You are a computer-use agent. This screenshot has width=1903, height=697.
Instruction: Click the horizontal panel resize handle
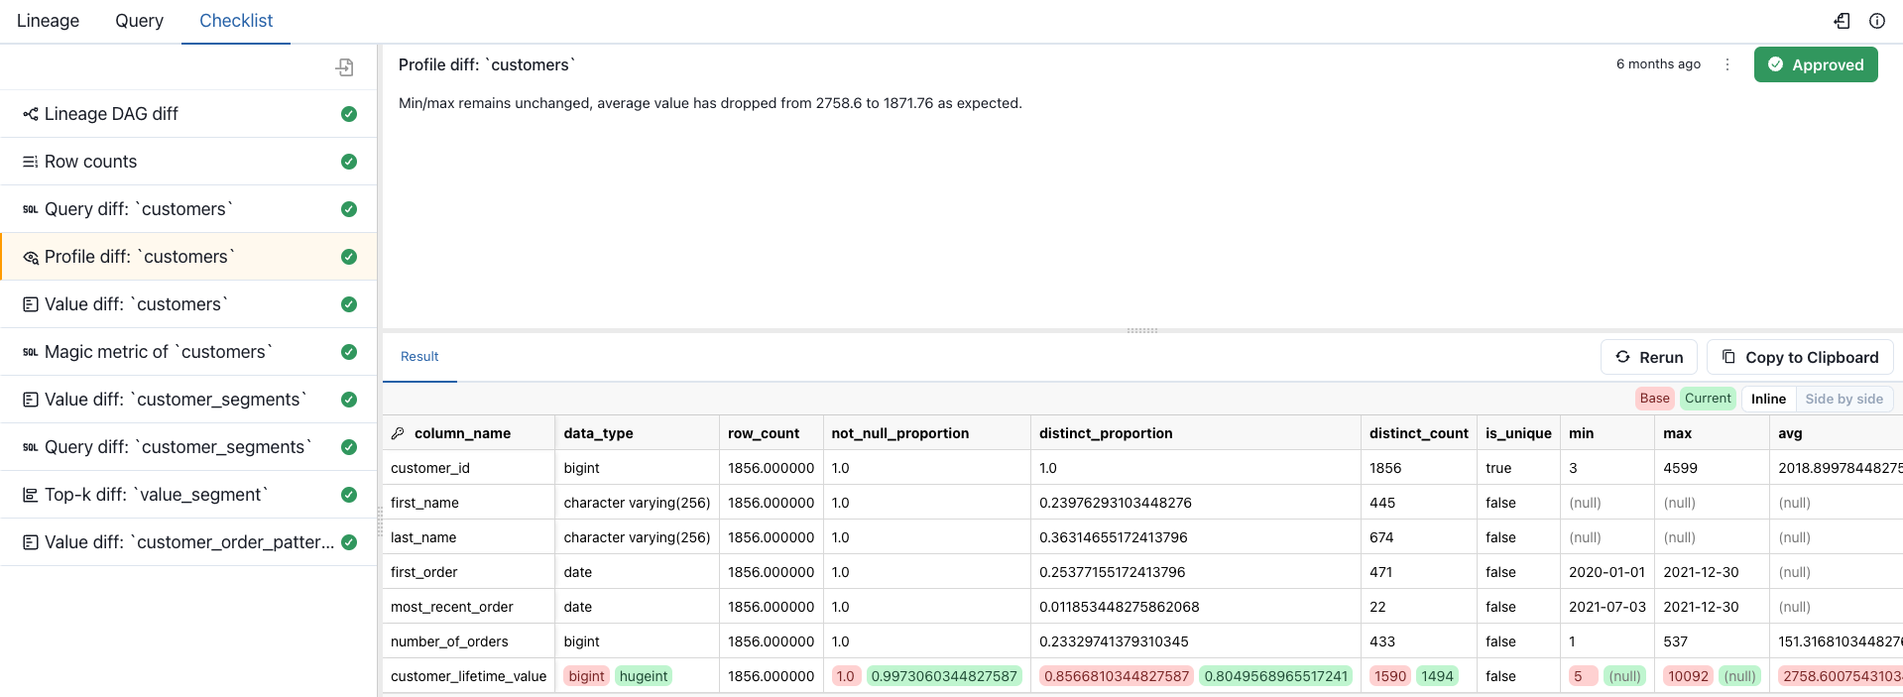tap(1142, 330)
